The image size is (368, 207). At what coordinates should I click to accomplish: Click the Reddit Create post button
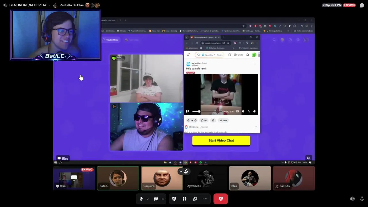[239, 55]
